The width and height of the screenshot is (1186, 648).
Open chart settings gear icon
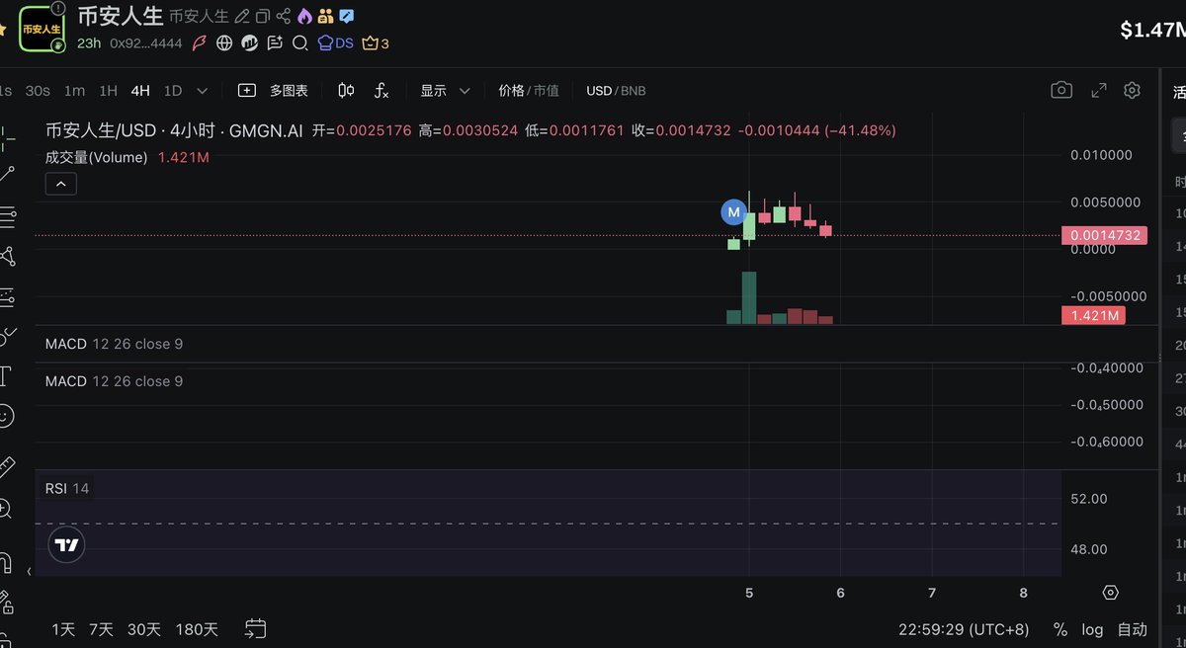tap(1133, 90)
